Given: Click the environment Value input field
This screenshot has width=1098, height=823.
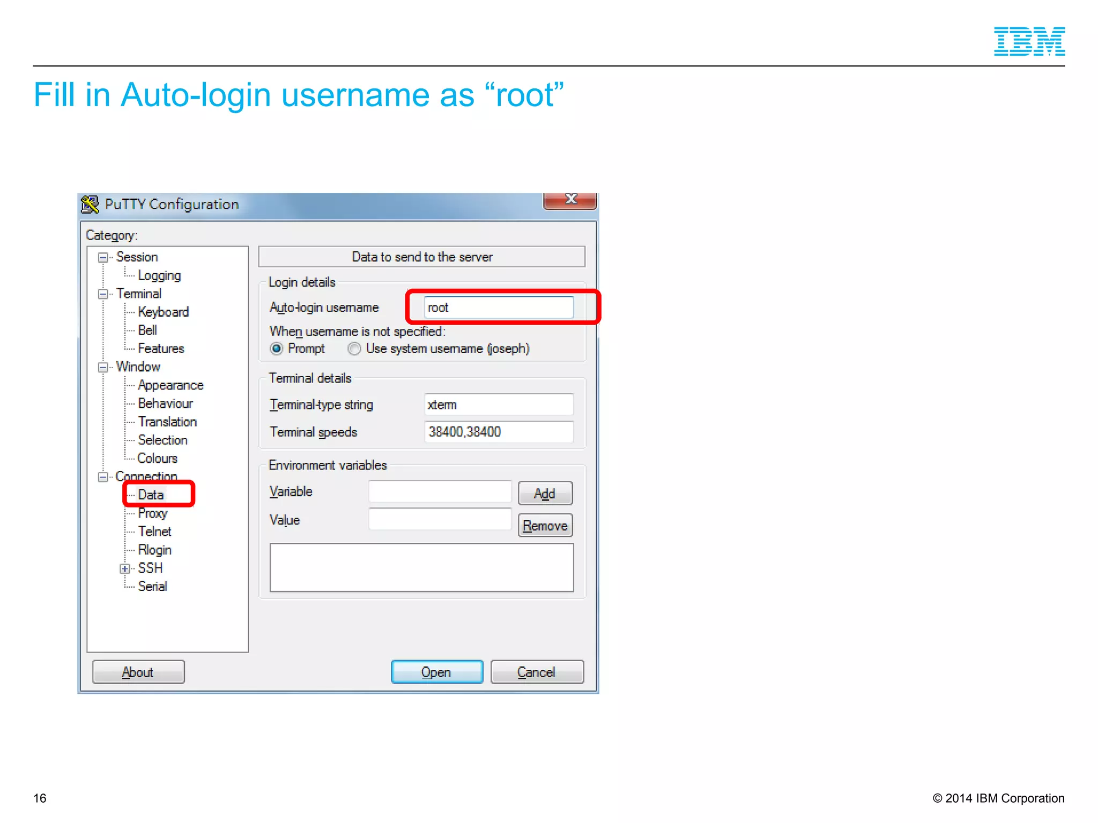Looking at the screenshot, I should 440,520.
